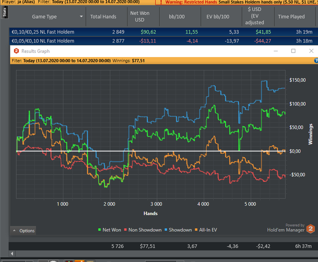Toggle the Non Showdown legend entry
The height and width of the screenshot is (262, 318).
coord(143,230)
